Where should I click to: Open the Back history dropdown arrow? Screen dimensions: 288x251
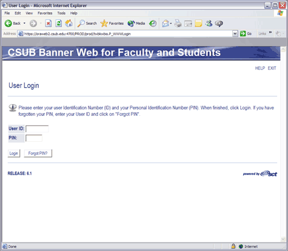tap(24, 24)
